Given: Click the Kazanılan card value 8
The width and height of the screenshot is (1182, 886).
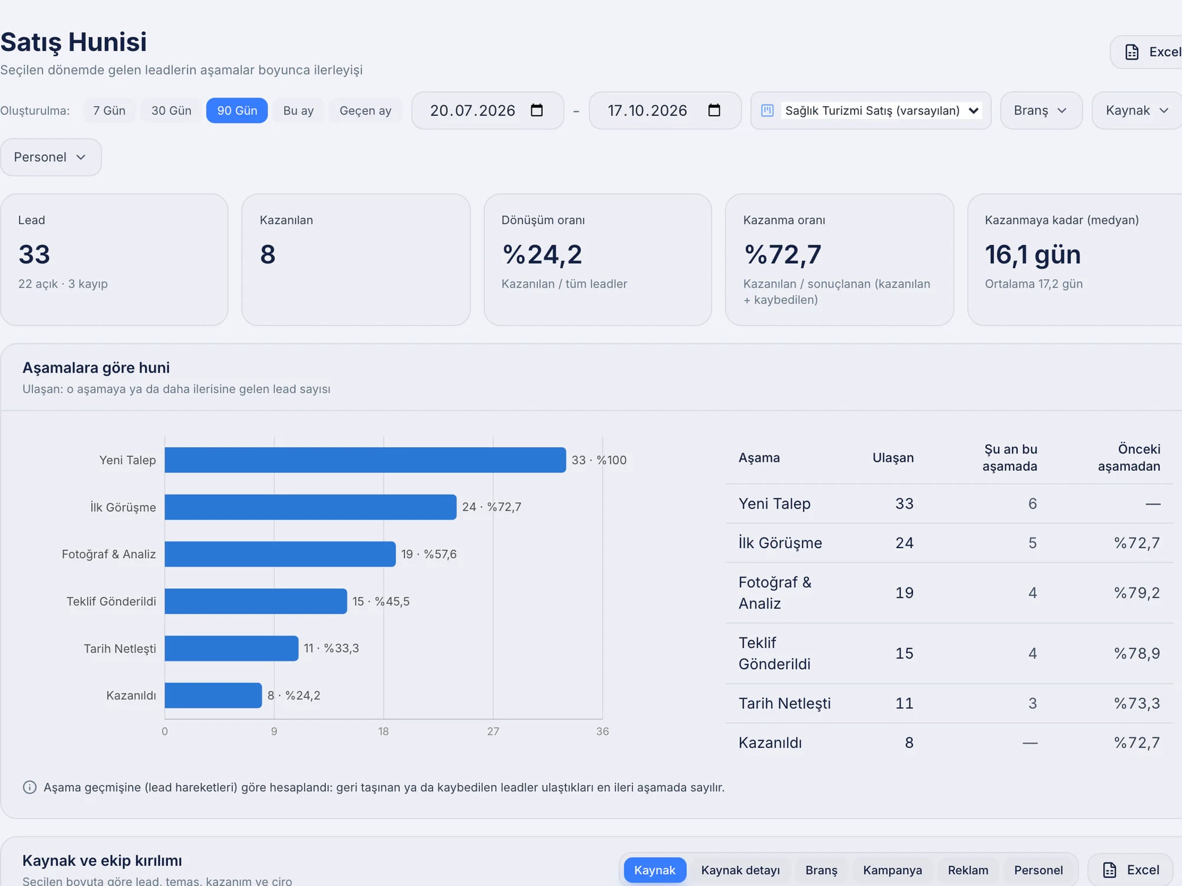Looking at the screenshot, I should [268, 255].
